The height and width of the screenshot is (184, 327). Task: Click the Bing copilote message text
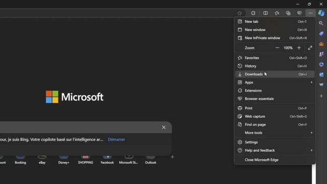click(52, 140)
